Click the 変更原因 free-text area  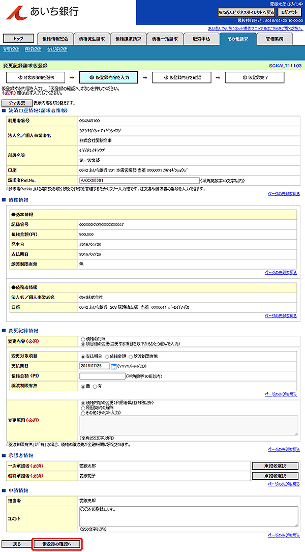pyautogui.click(x=189, y=425)
